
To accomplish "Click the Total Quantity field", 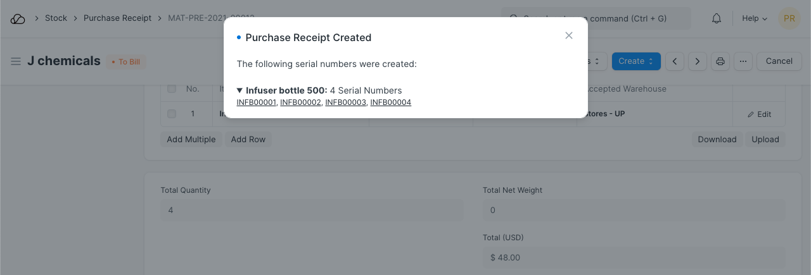I will click(312, 210).
